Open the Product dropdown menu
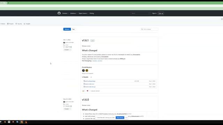The width and height of the screenshot is (223, 125). tap(65, 13)
